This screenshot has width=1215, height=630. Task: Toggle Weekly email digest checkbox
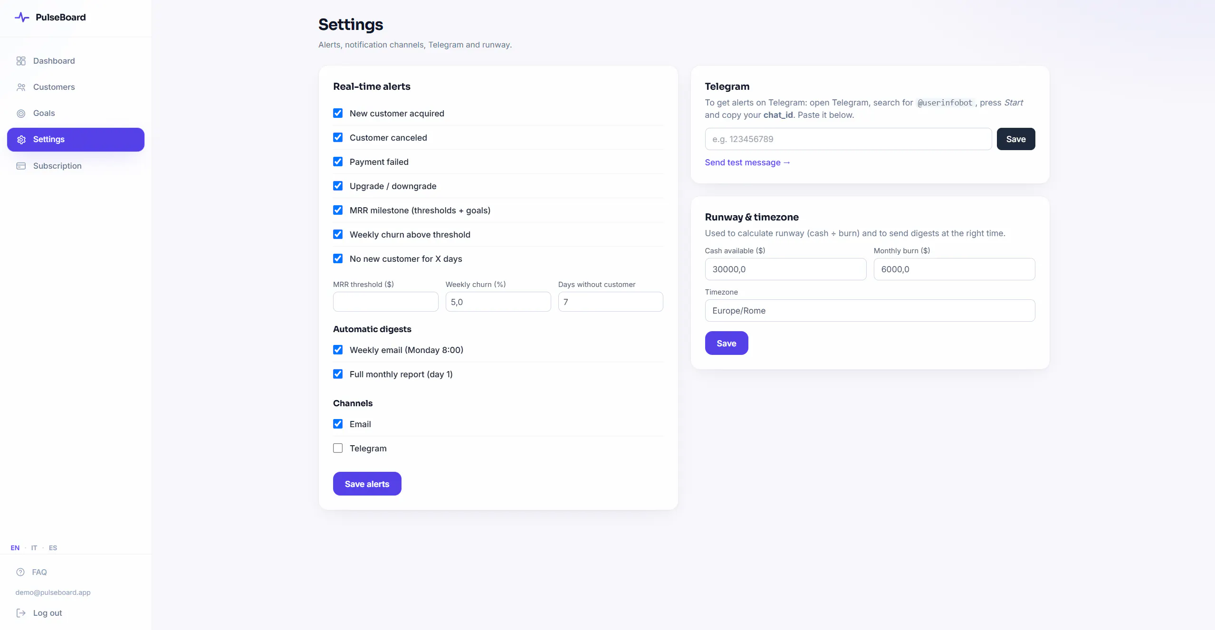pyautogui.click(x=338, y=350)
